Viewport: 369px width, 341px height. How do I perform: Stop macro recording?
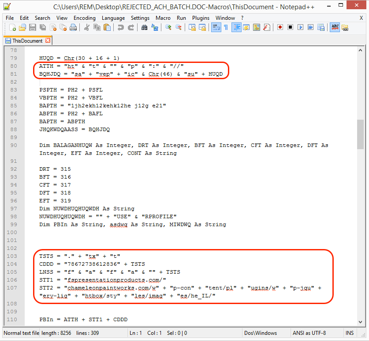point(290,27)
